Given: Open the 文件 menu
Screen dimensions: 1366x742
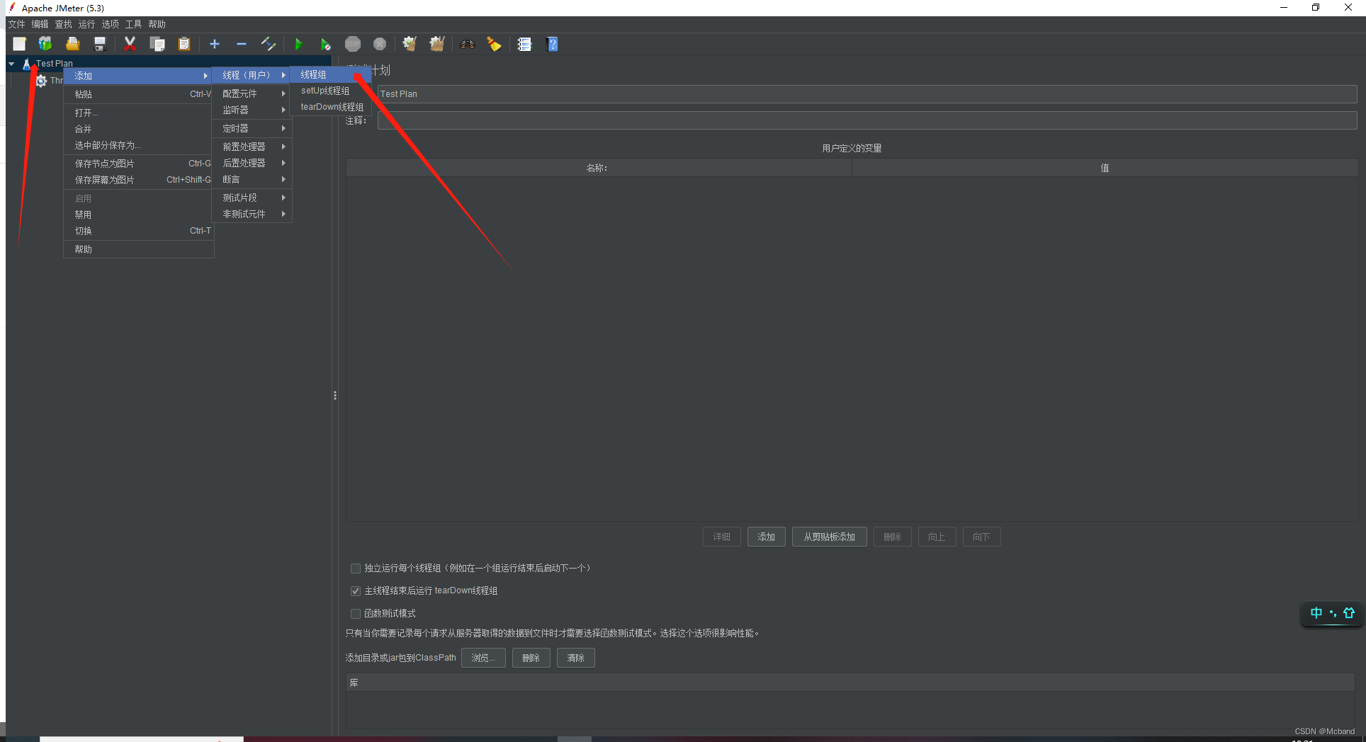Looking at the screenshot, I should click(16, 24).
